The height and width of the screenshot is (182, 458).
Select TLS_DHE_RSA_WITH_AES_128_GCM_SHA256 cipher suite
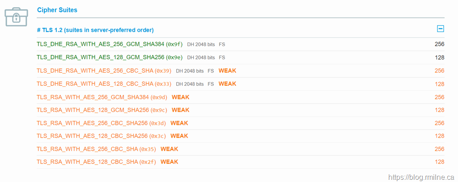pos(101,57)
